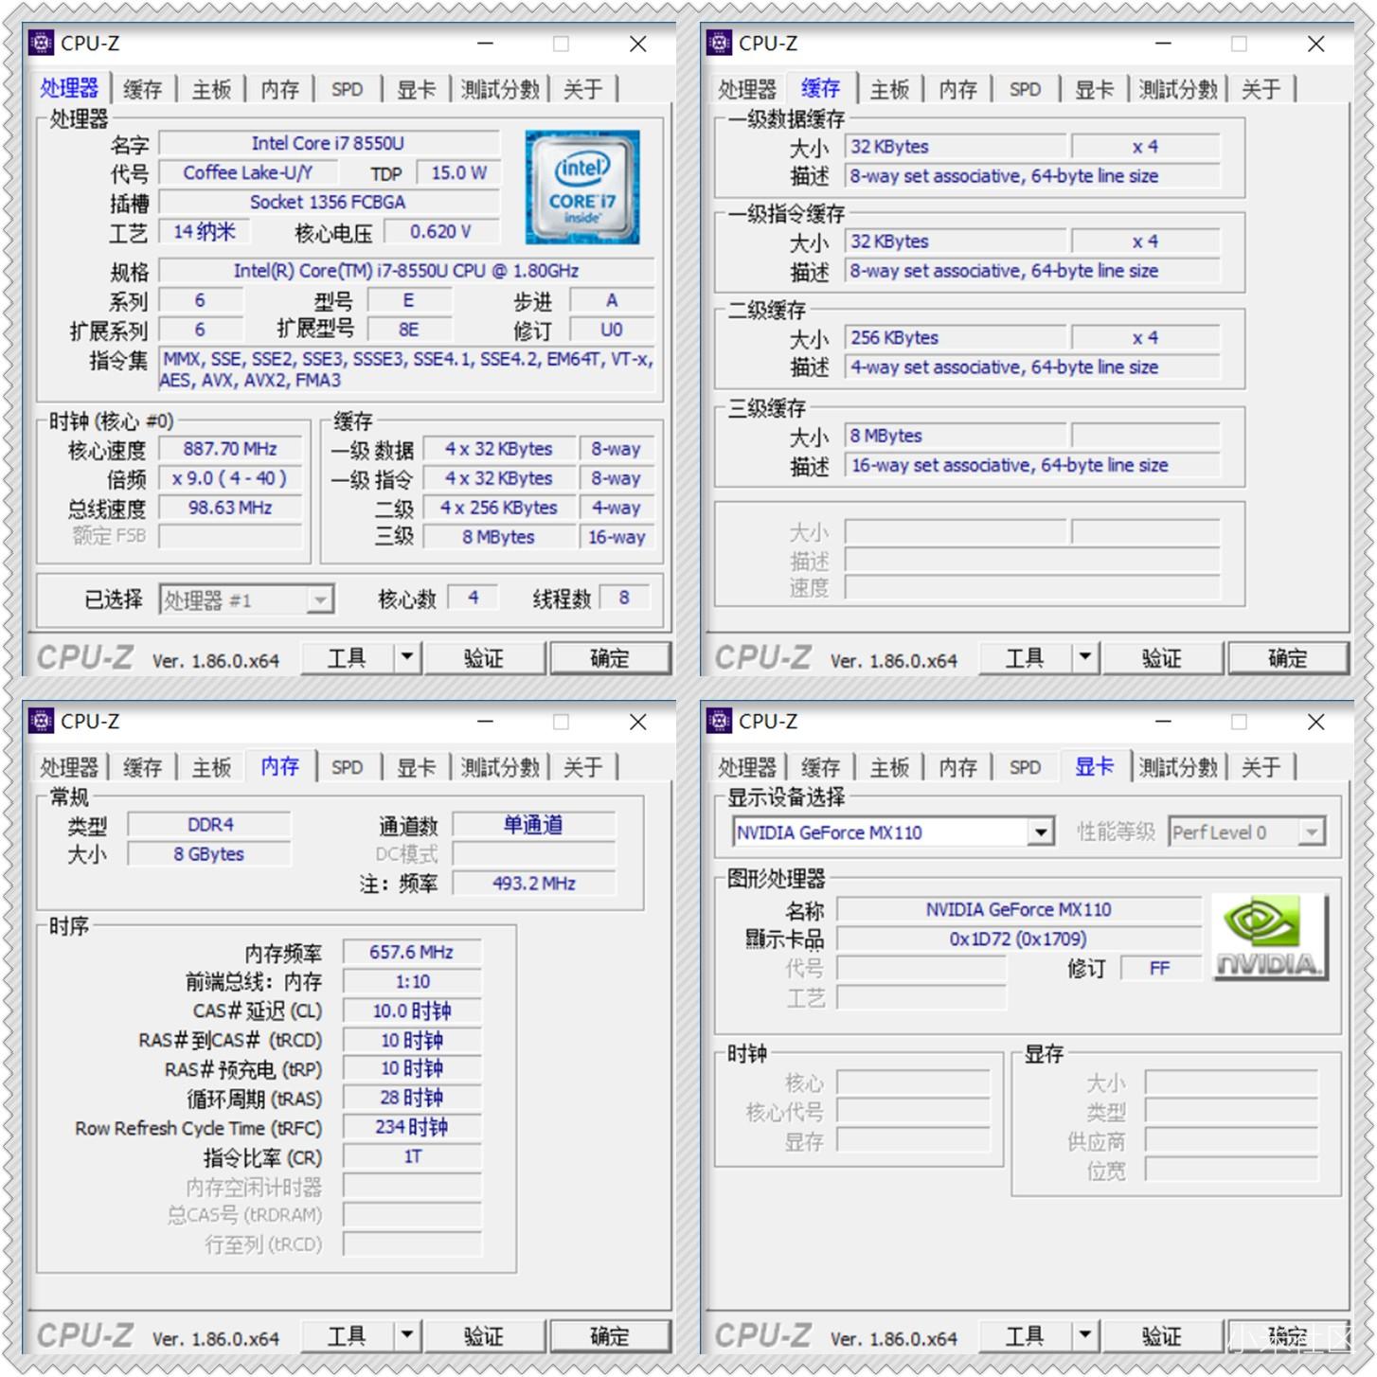Click the 887.70 MHz core speed value
Viewport: 1377px width, 1377px height.
tap(230, 449)
